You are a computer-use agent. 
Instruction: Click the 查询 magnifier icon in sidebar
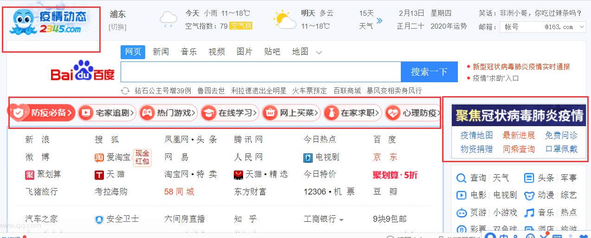coord(462,178)
